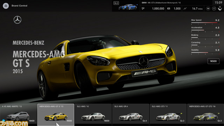This screenshot has height=126, width=224.
Task: Select the A 45 AMG 4MATIC '13 tile
Action: pyautogui.click(x=18, y=114)
